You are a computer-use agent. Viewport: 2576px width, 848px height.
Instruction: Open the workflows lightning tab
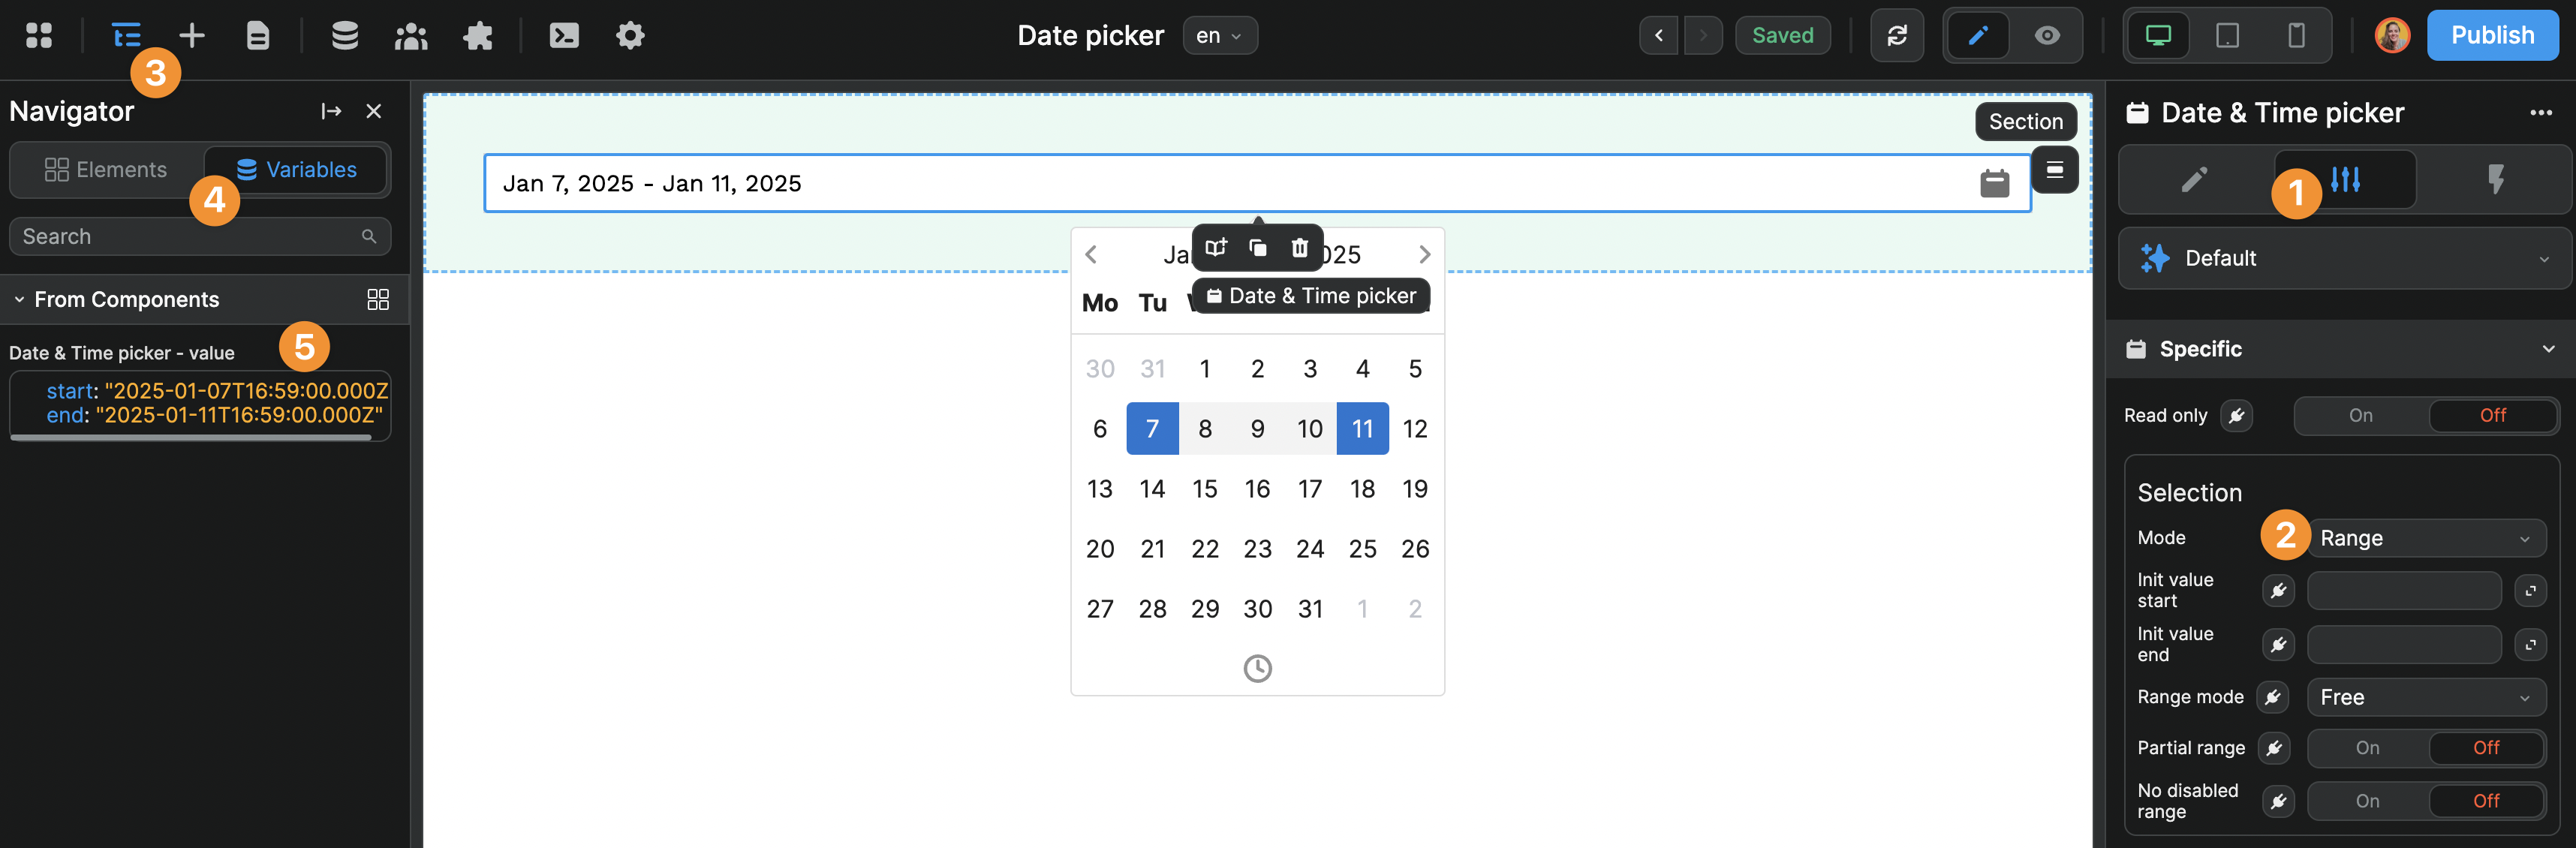tap(2497, 179)
